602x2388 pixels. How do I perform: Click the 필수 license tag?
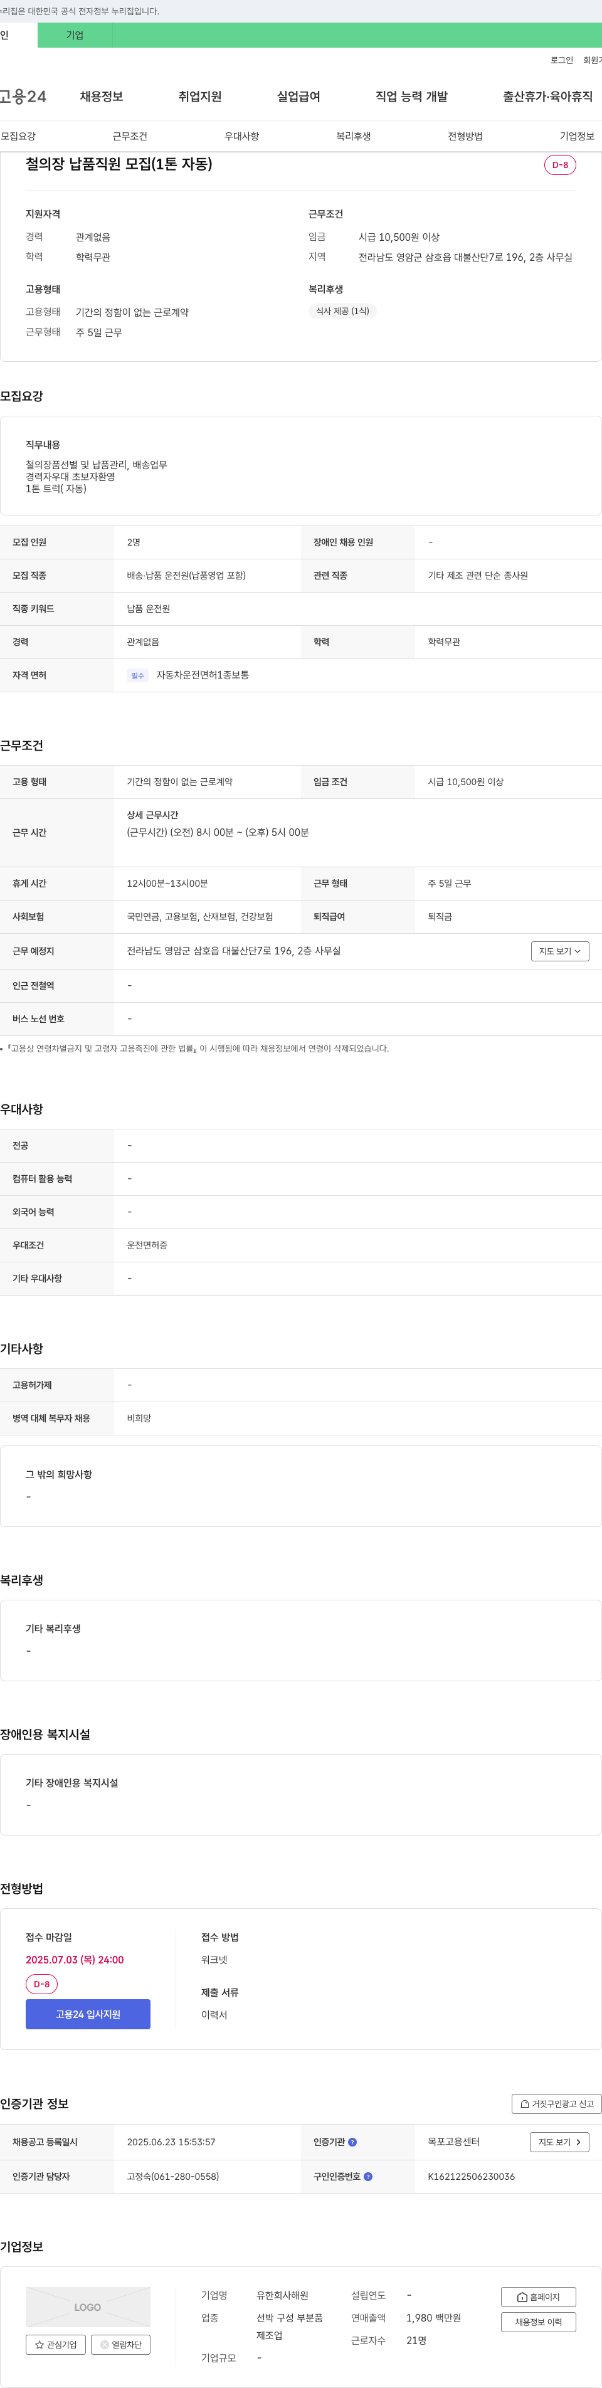[x=137, y=676]
